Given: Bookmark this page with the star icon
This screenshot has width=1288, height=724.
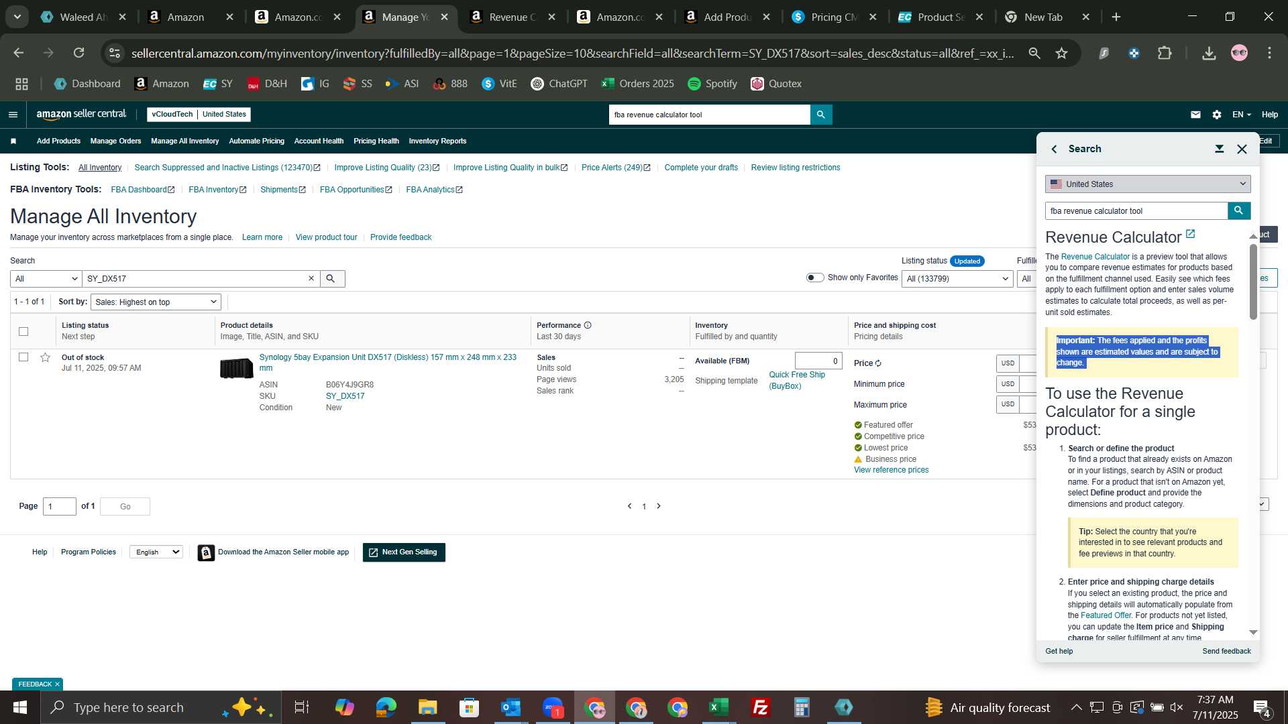Looking at the screenshot, I should click(1061, 53).
